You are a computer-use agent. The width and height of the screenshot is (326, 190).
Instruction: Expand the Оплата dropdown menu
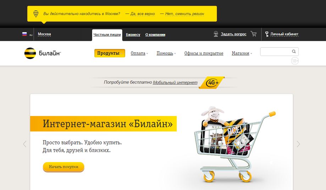pos(139,53)
